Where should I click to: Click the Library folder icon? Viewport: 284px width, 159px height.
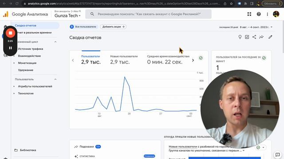(16, 150)
